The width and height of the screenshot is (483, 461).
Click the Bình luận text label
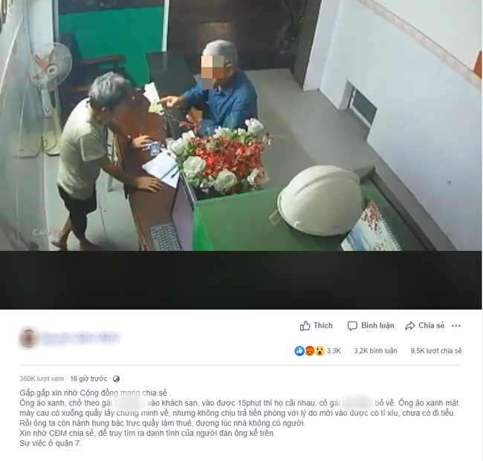tap(377, 326)
